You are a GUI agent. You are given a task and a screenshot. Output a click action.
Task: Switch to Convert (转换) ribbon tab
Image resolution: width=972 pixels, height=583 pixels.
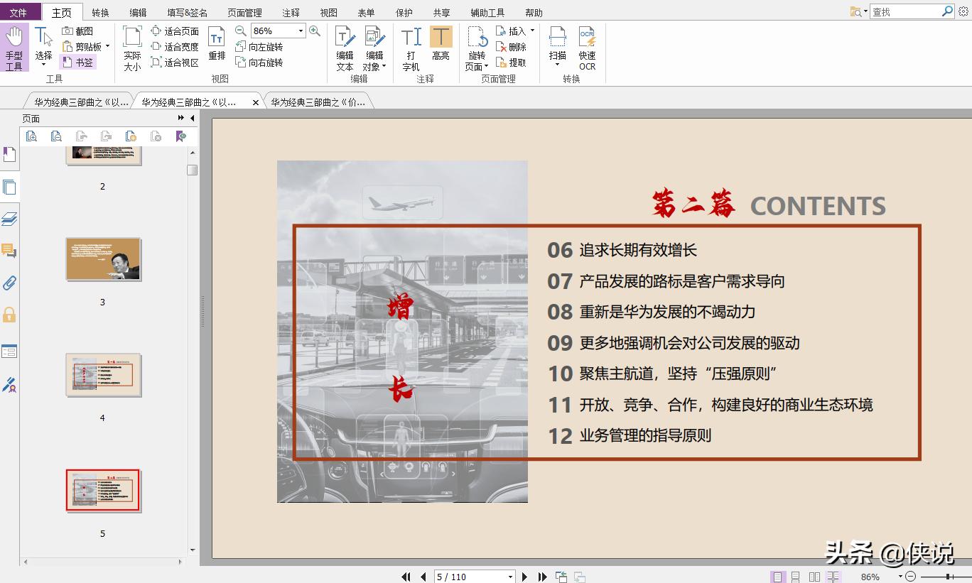point(101,13)
